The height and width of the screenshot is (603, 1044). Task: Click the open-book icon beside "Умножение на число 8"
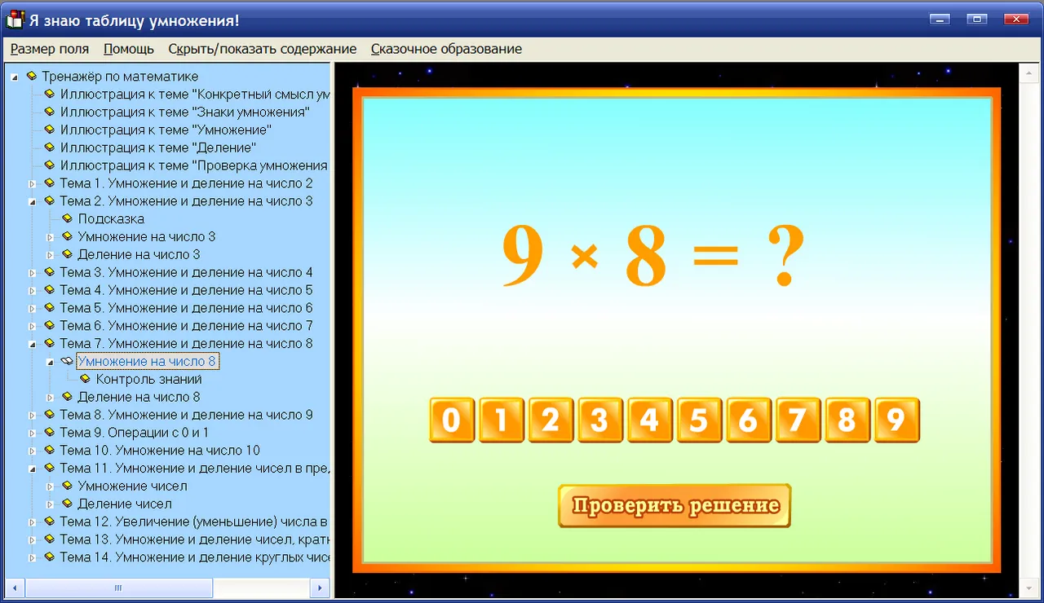(x=67, y=361)
